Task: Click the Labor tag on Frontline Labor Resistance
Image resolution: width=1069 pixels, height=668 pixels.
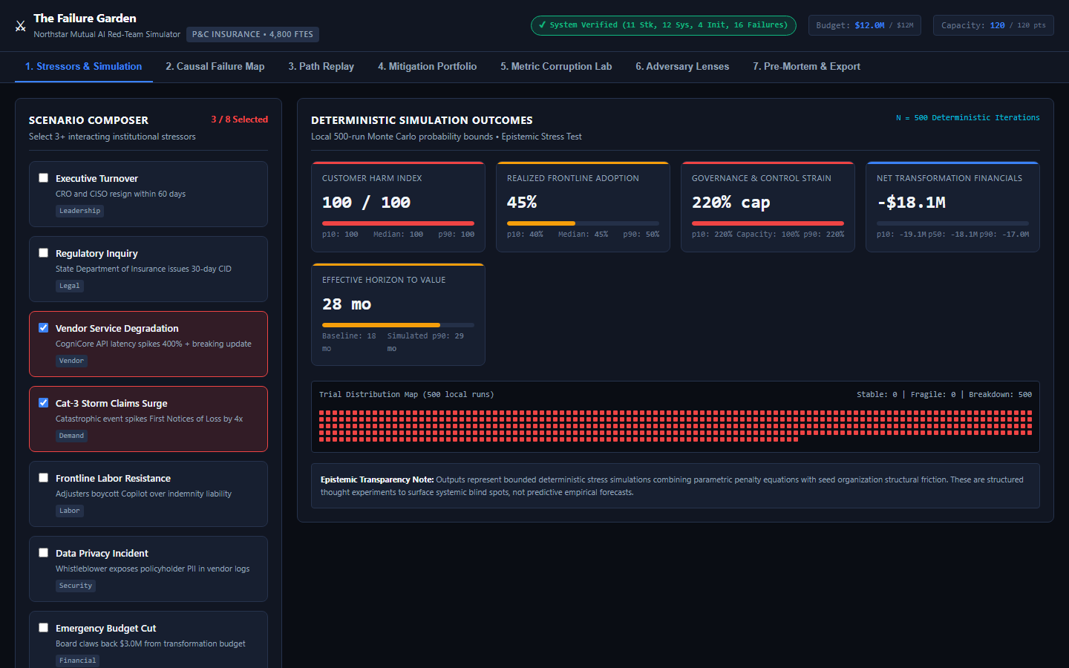Action: pos(70,511)
